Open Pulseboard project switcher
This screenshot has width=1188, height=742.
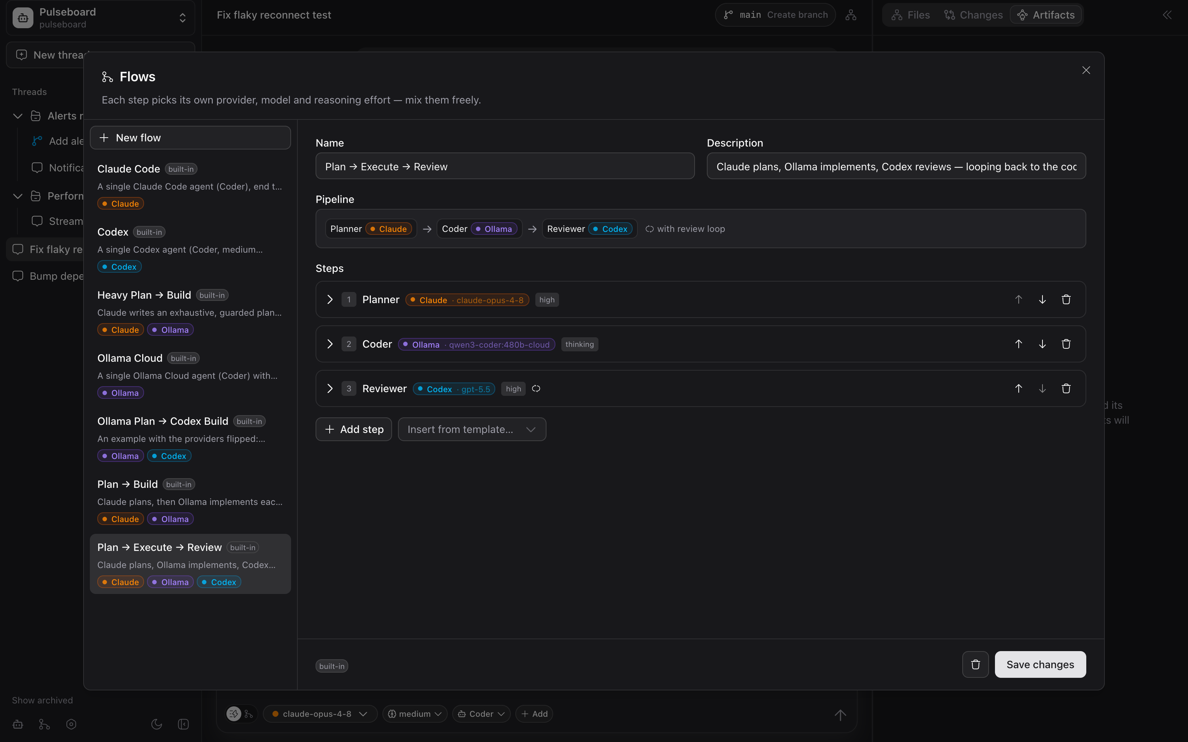101,18
